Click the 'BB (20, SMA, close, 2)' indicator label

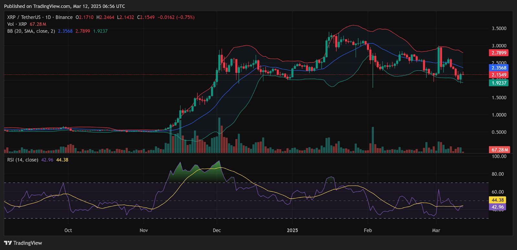31,31
